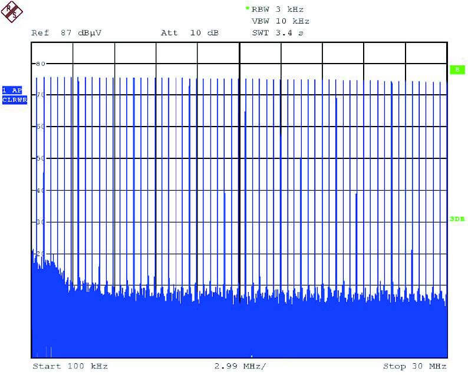Image resolution: width=468 pixels, height=375 pixels.
Task: Click the VBW 10 kHz setting
Action: tap(280, 21)
